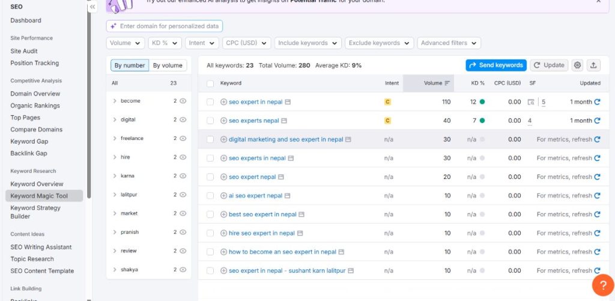
Task: Refresh metrics for seo expert nepal
Action: coord(597,177)
